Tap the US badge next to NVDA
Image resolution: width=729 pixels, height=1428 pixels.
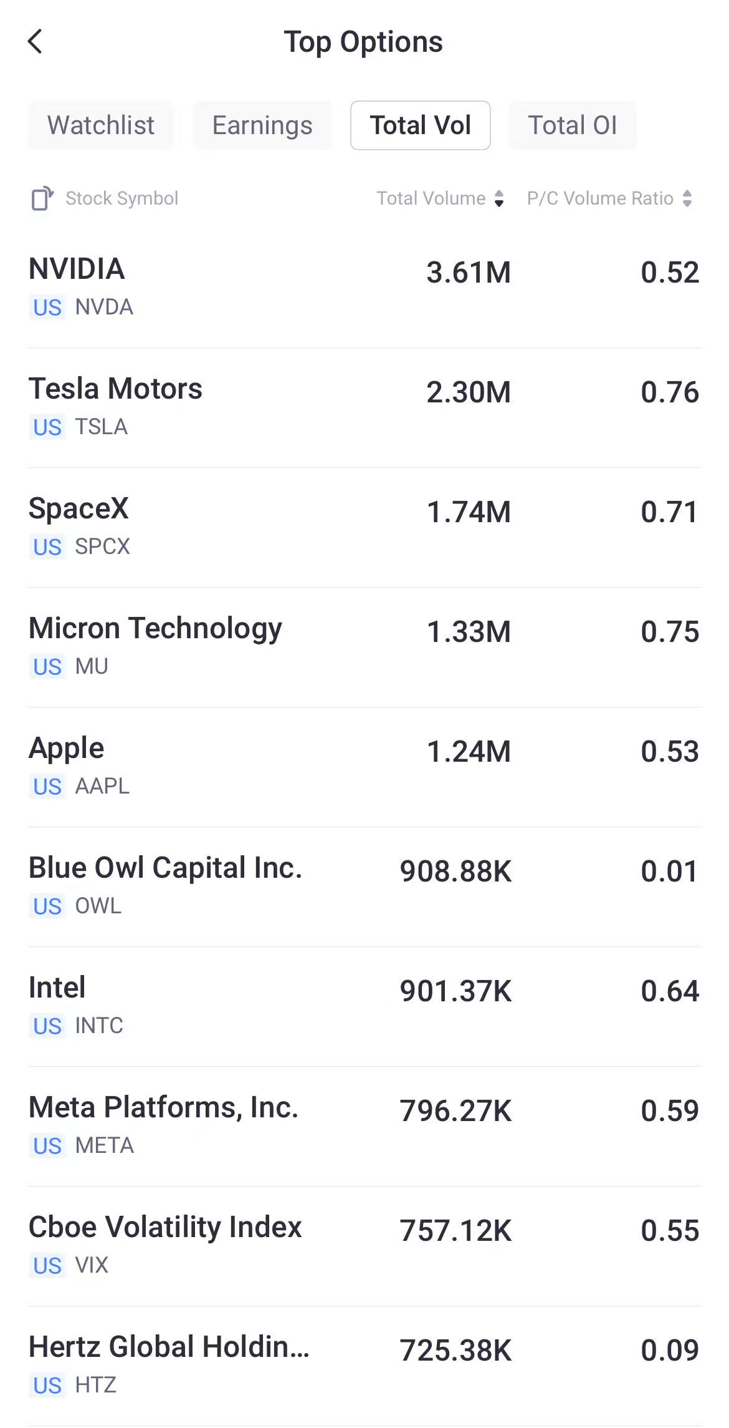47,308
